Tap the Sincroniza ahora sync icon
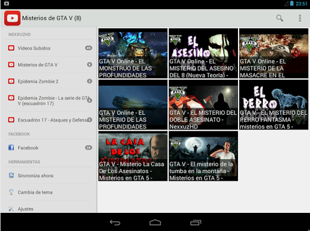 click(x=12, y=175)
